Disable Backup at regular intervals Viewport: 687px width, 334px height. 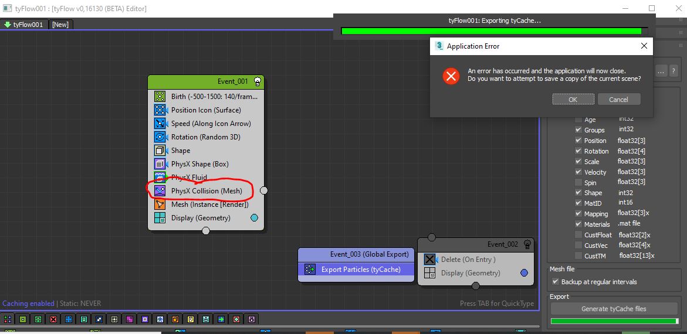(556, 282)
